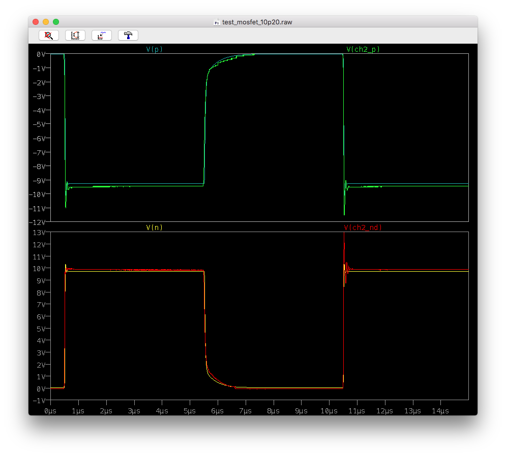Viewport: 506px width, 456px height.
Task: Click the 13V label on the lower axis
Action: [x=39, y=233]
